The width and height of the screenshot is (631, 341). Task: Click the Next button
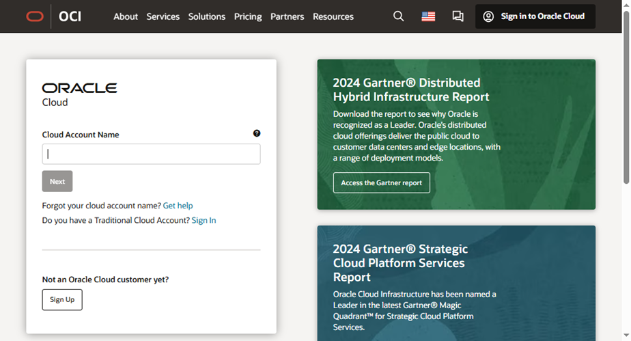[x=57, y=181]
